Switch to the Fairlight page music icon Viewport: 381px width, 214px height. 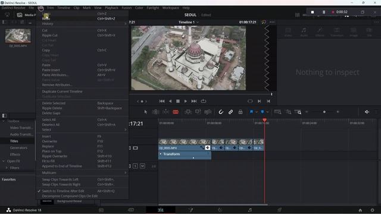pos(250,210)
